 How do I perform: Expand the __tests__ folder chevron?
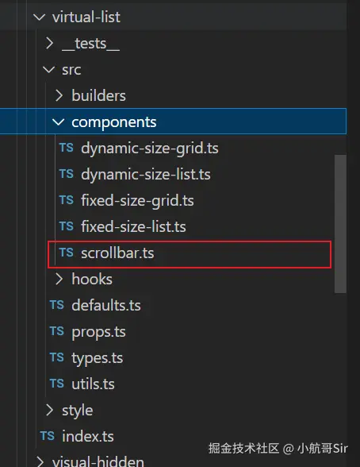[50, 44]
